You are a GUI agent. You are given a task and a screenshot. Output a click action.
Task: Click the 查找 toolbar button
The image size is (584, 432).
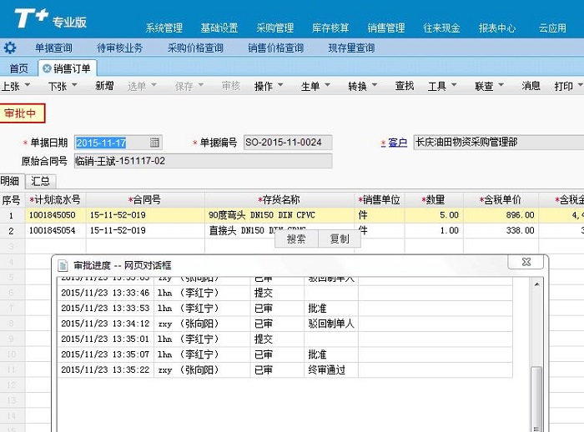click(404, 86)
